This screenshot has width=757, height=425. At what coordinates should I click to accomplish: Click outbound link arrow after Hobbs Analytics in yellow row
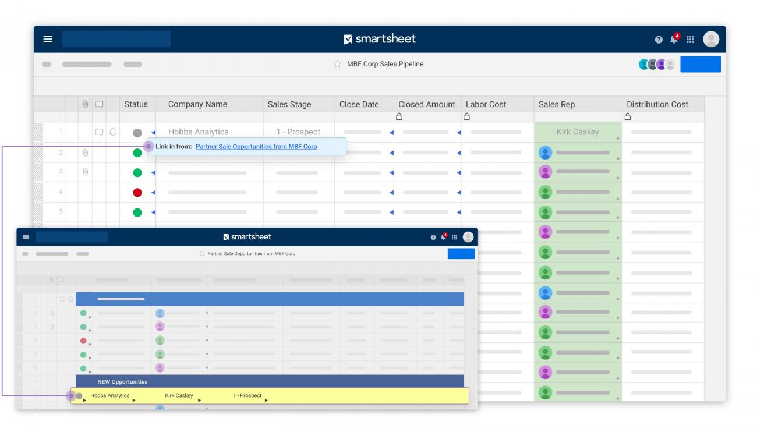click(x=134, y=401)
